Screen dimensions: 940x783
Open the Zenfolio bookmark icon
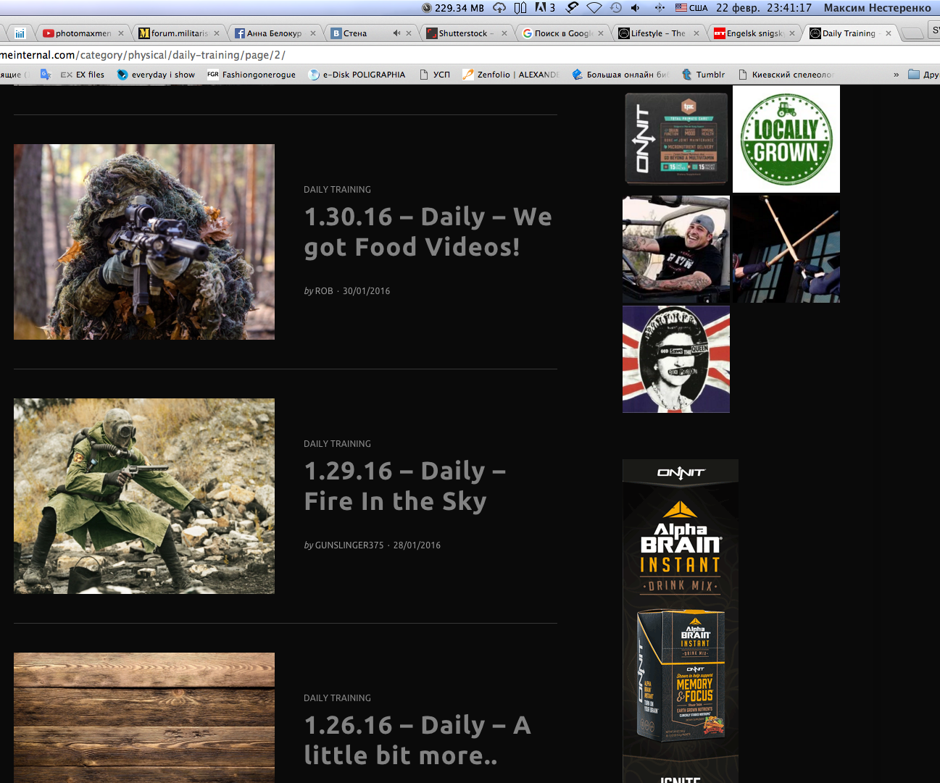(468, 75)
